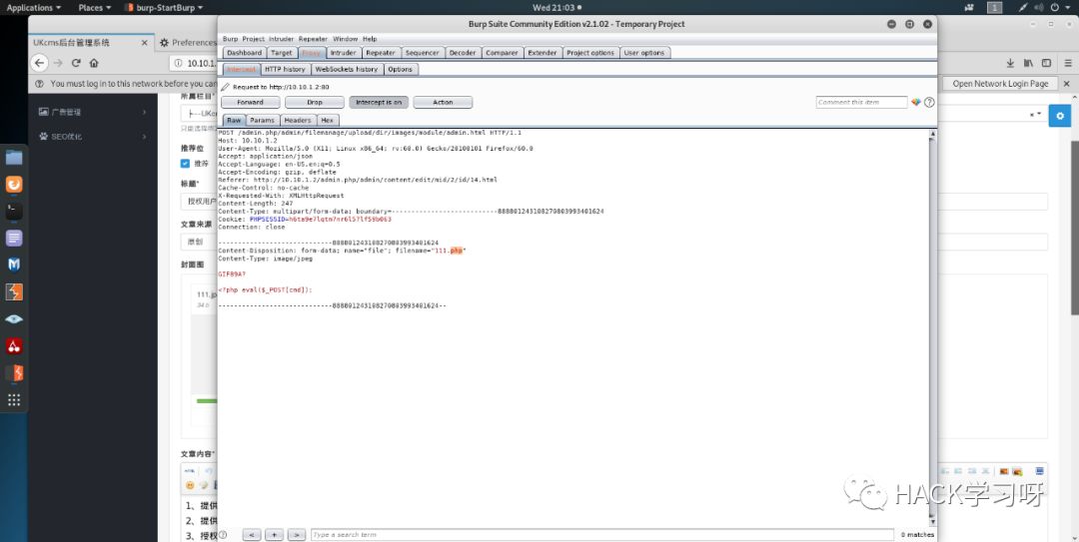Open the Applications menu
1079x542 pixels.
pos(33,8)
